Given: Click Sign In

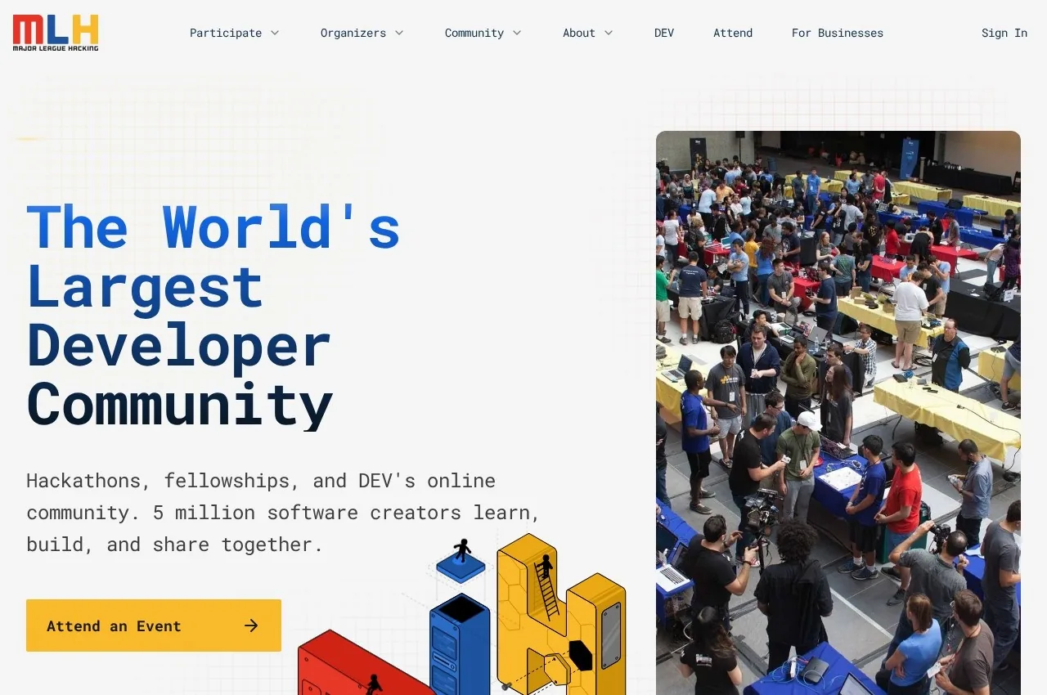Looking at the screenshot, I should point(1004,33).
